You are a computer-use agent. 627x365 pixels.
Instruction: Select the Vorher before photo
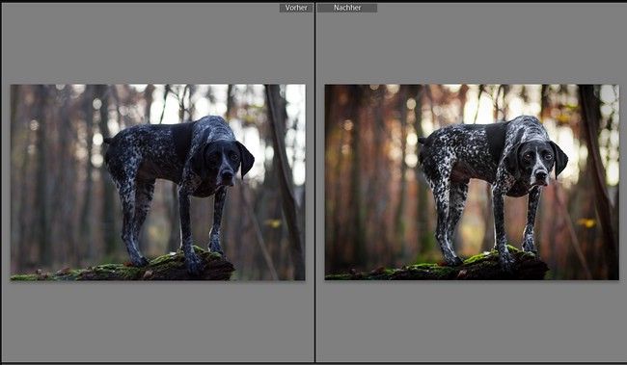click(x=158, y=182)
